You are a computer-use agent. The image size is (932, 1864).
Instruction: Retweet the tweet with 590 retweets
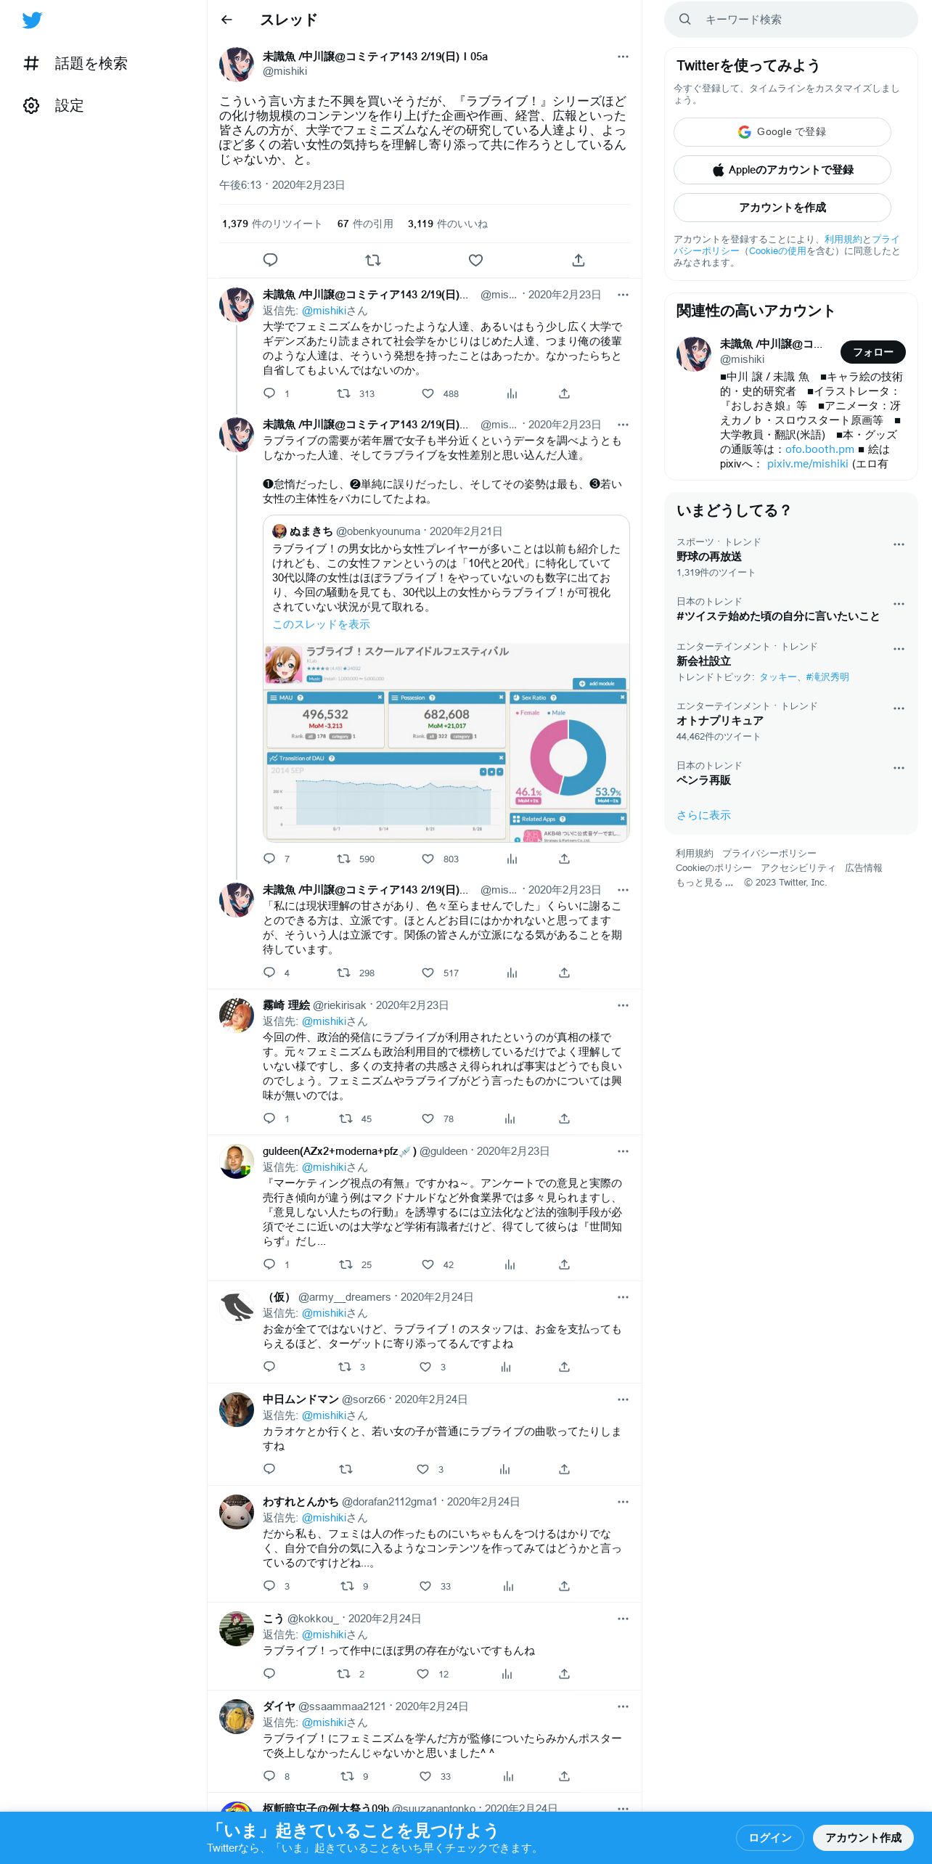[343, 859]
